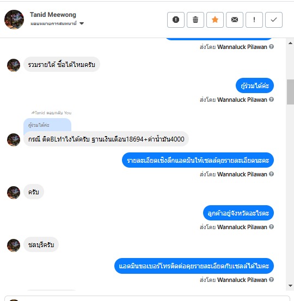Screen dimensions: 294x301
Task: Open the assign conversation dropdown arrow
Action: tap(82, 23)
